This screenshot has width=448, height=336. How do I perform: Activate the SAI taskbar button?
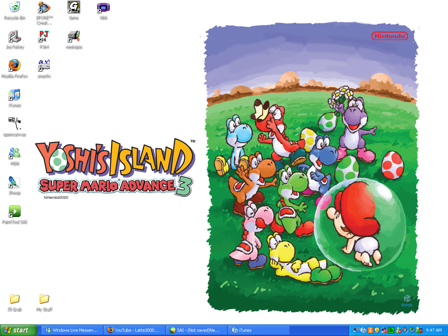coord(196,331)
